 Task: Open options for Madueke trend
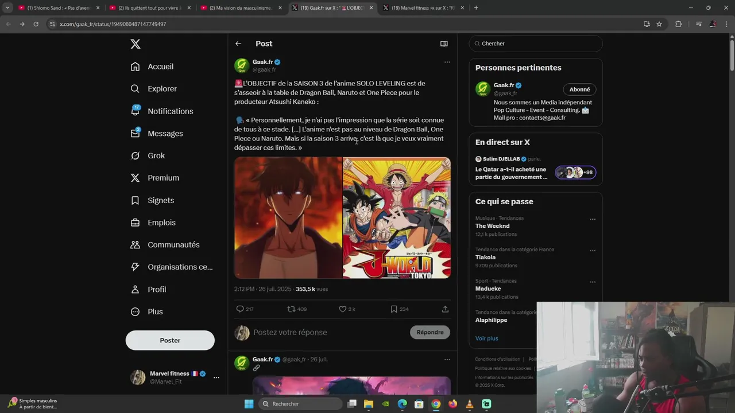593,282
